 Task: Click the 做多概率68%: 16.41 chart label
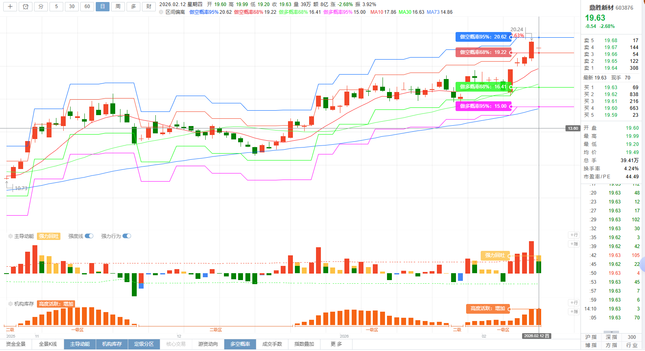tap(483, 87)
